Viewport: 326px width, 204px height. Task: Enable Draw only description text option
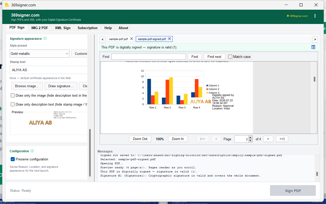click(x=13, y=104)
